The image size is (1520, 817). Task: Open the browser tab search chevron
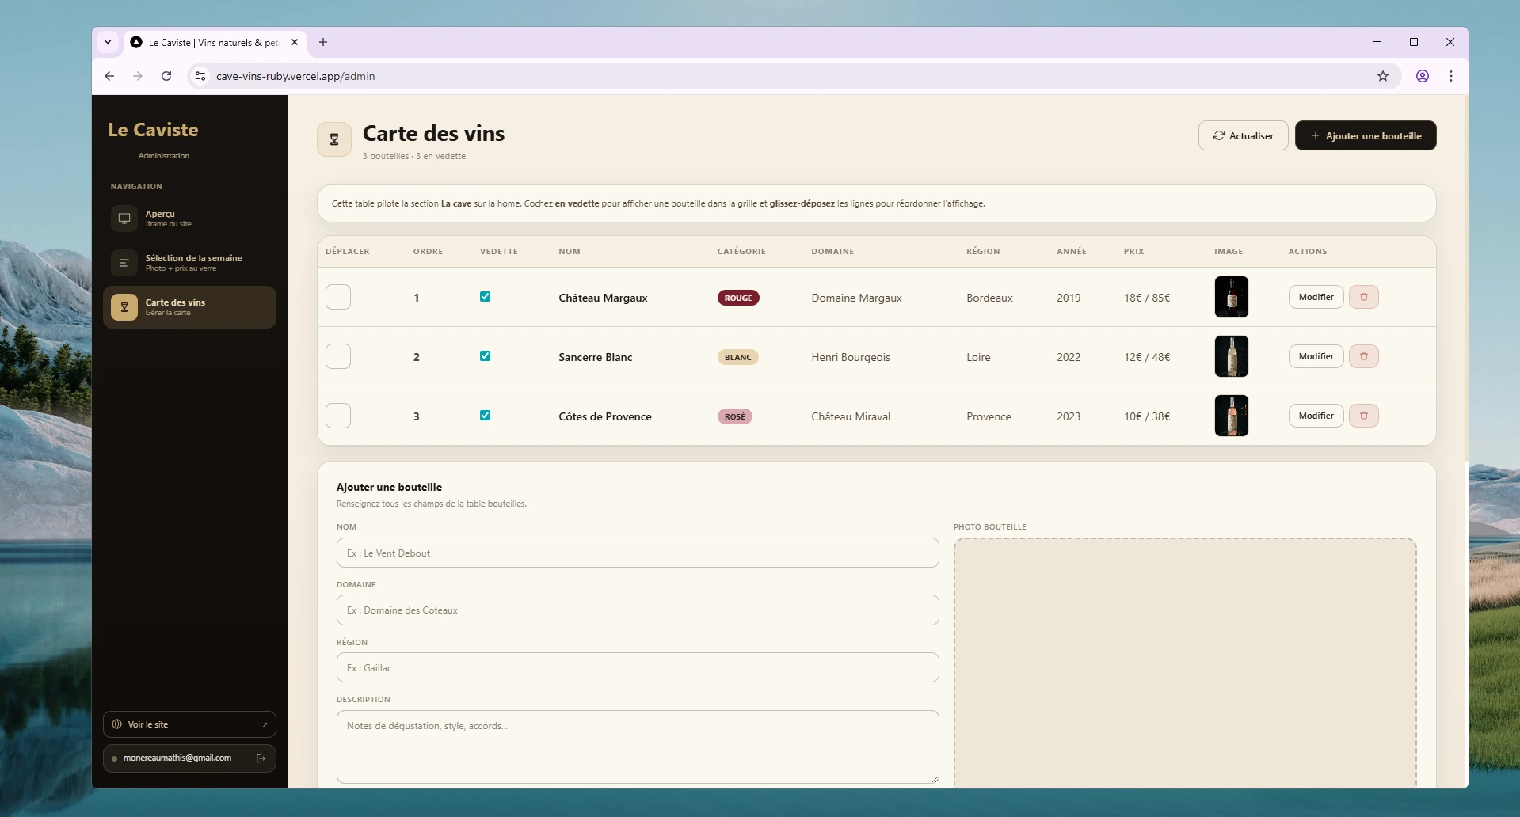pyautogui.click(x=108, y=42)
